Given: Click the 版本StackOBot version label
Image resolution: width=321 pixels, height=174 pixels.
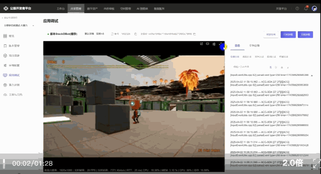Looking at the screenshot, I should click(x=64, y=34).
